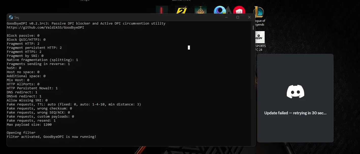Click the 'Allow missing SNI: 0' line
This screenshot has height=154, width=360.
click(x=27, y=100)
